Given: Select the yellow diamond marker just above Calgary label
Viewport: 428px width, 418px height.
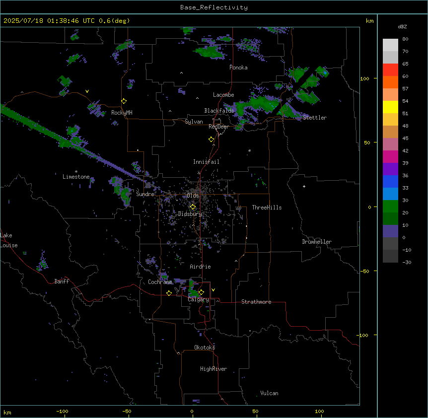Looking at the screenshot, I should click(x=201, y=292).
